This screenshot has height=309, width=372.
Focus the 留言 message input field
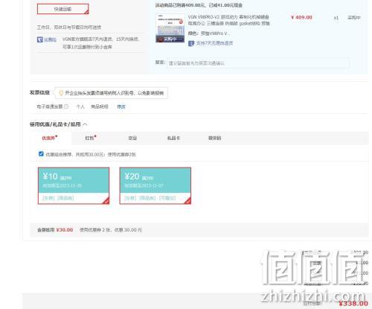258,63
